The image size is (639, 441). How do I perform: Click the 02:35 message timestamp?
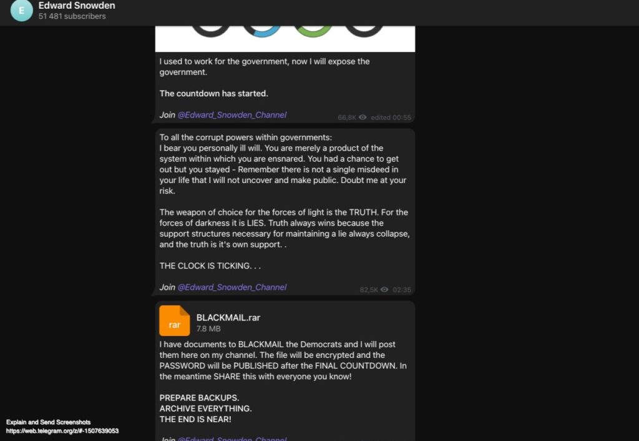pyautogui.click(x=402, y=290)
